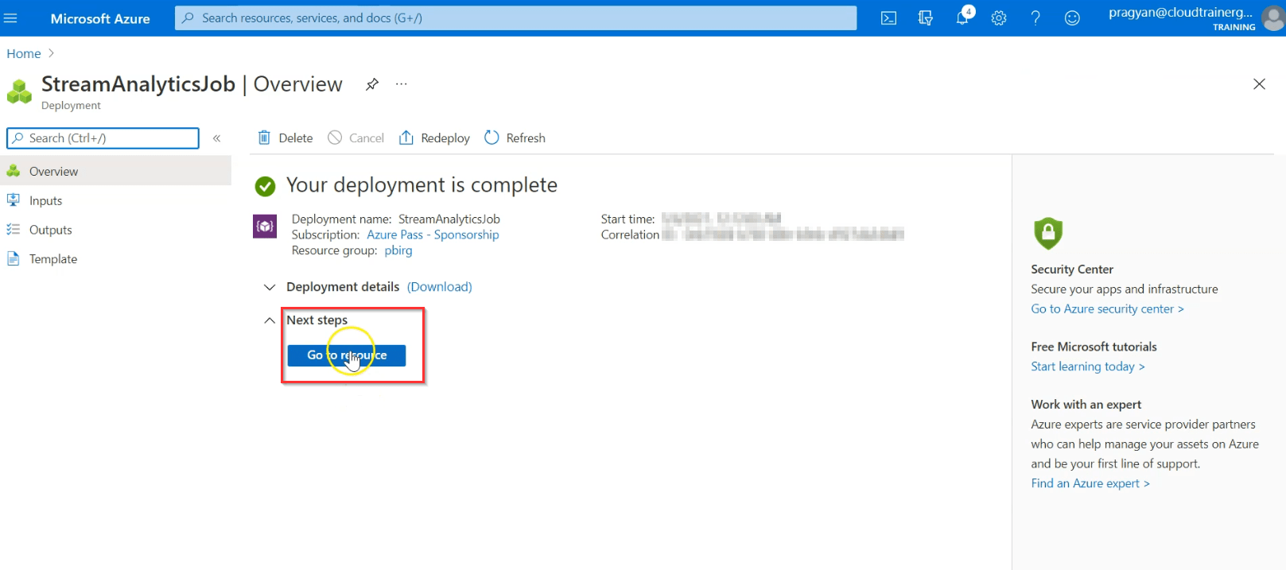Close the deployment blade
The height and width of the screenshot is (570, 1286).
tap(1259, 84)
